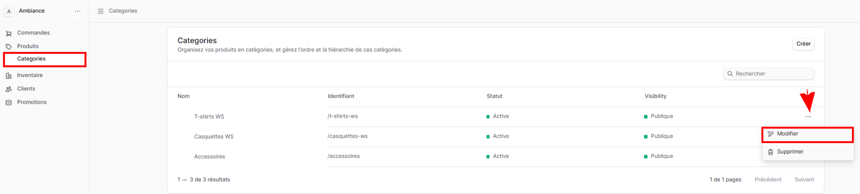860x194 pixels.
Task: Click the Ambiance store avatar
Action: 9,11
